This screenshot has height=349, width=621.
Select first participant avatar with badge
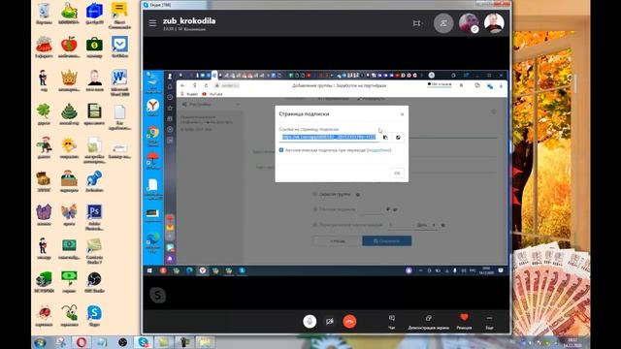(x=469, y=23)
